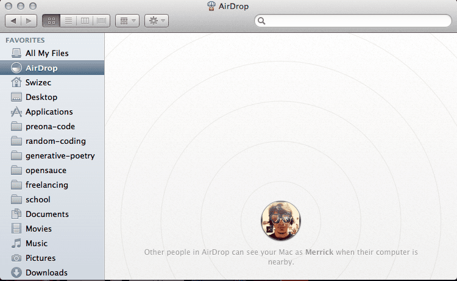
Task: Open the item arrangement dropdown
Action: point(127,21)
